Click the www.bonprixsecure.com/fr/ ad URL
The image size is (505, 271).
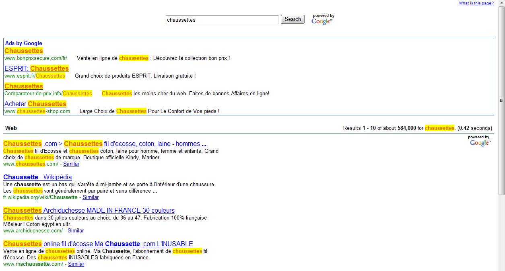click(36, 58)
